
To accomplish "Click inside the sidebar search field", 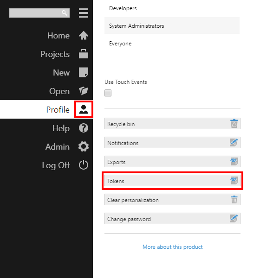I will tap(35, 13).
